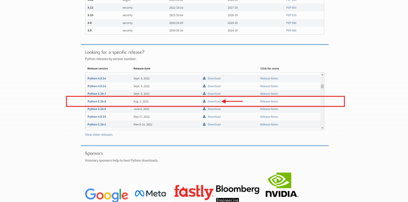Click the Fastly sponsor logo
Viewport: 408px width, 202px height.
click(194, 192)
